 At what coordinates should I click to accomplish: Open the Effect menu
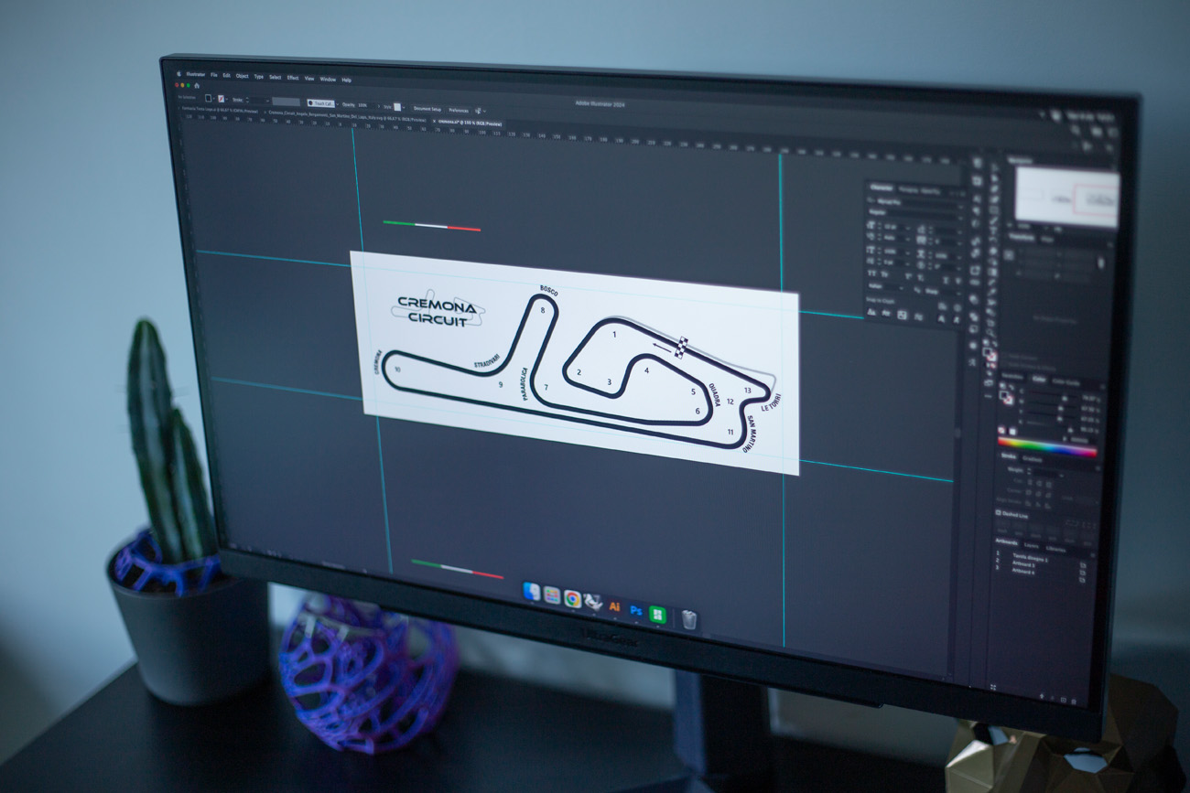coord(293,78)
